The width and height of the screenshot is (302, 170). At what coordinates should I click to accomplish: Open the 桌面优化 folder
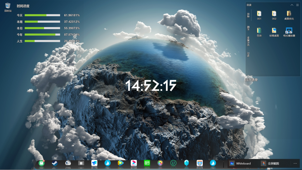tap(289, 15)
